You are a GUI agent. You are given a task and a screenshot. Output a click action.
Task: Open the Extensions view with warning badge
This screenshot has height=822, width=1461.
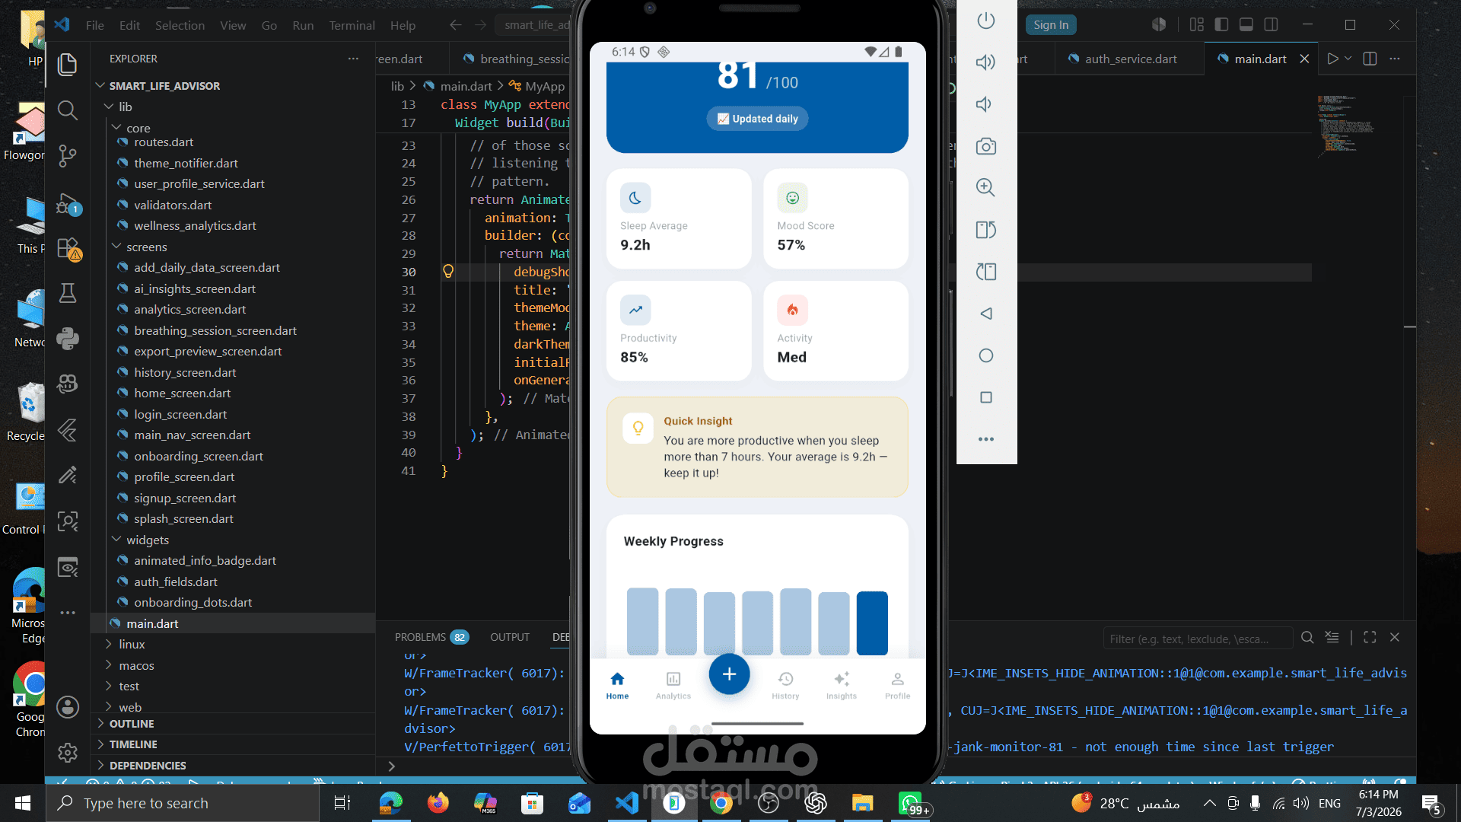coord(68,248)
